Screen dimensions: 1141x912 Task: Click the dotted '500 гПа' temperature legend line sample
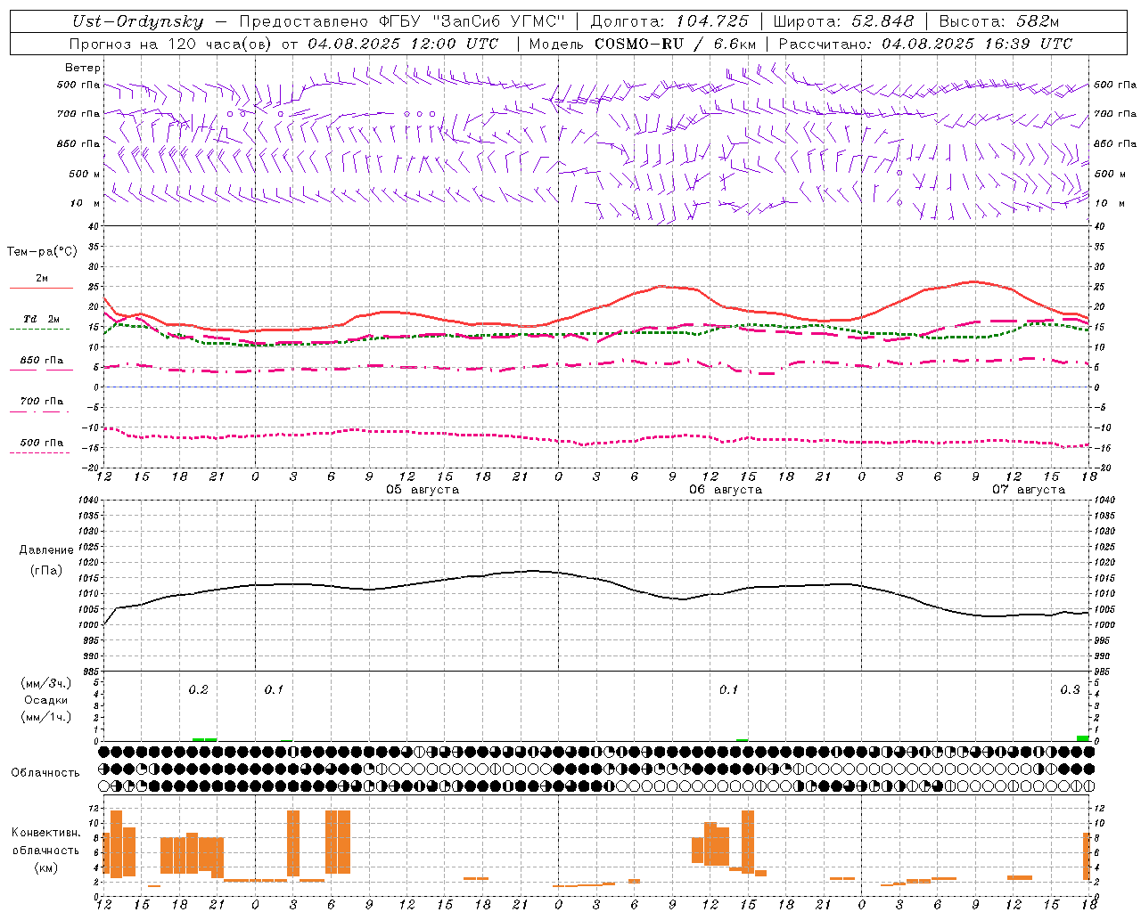pos(40,453)
